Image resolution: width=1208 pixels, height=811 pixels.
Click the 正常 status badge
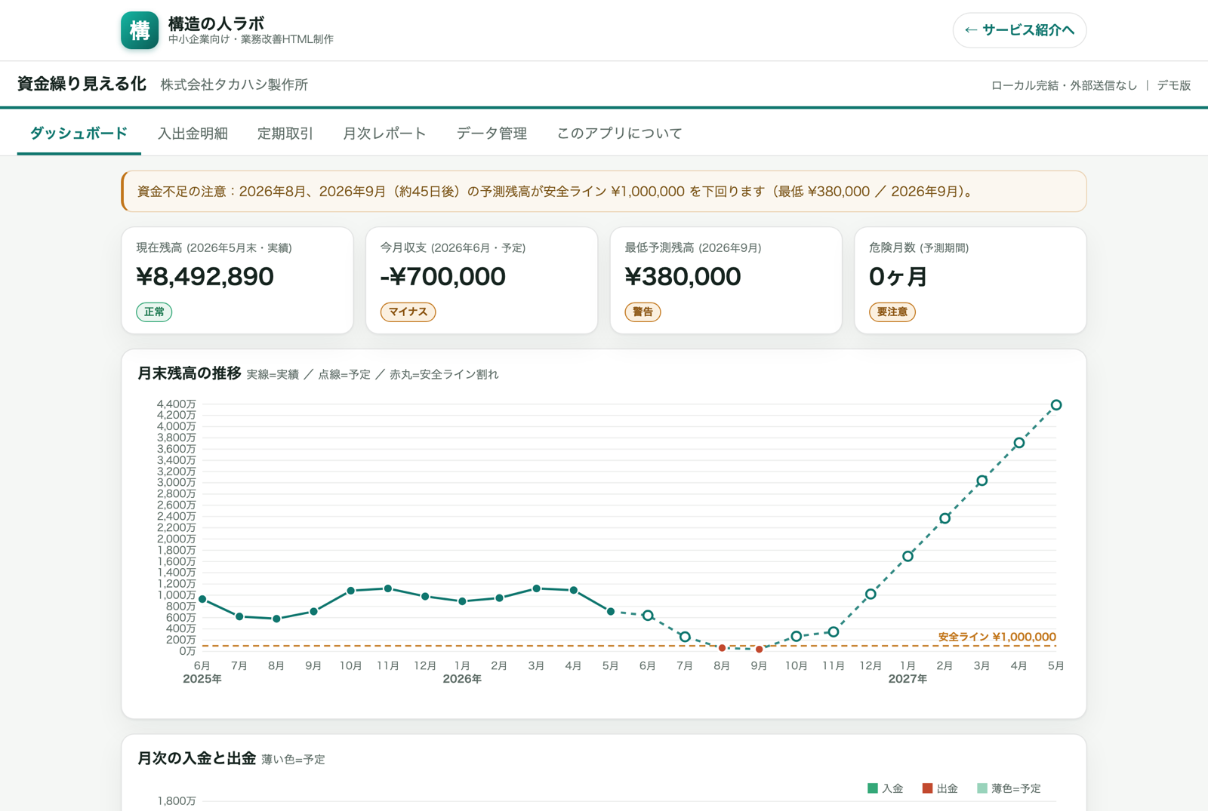coord(154,312)
